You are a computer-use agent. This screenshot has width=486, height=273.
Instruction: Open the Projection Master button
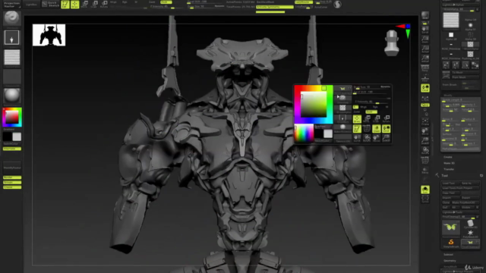11,5
